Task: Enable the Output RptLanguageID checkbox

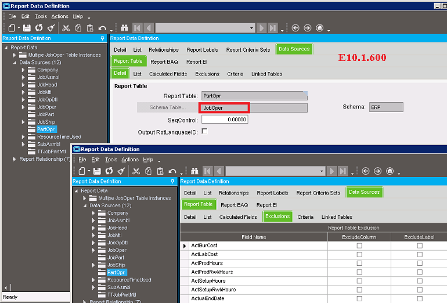Action: click(x=204, y=132)
